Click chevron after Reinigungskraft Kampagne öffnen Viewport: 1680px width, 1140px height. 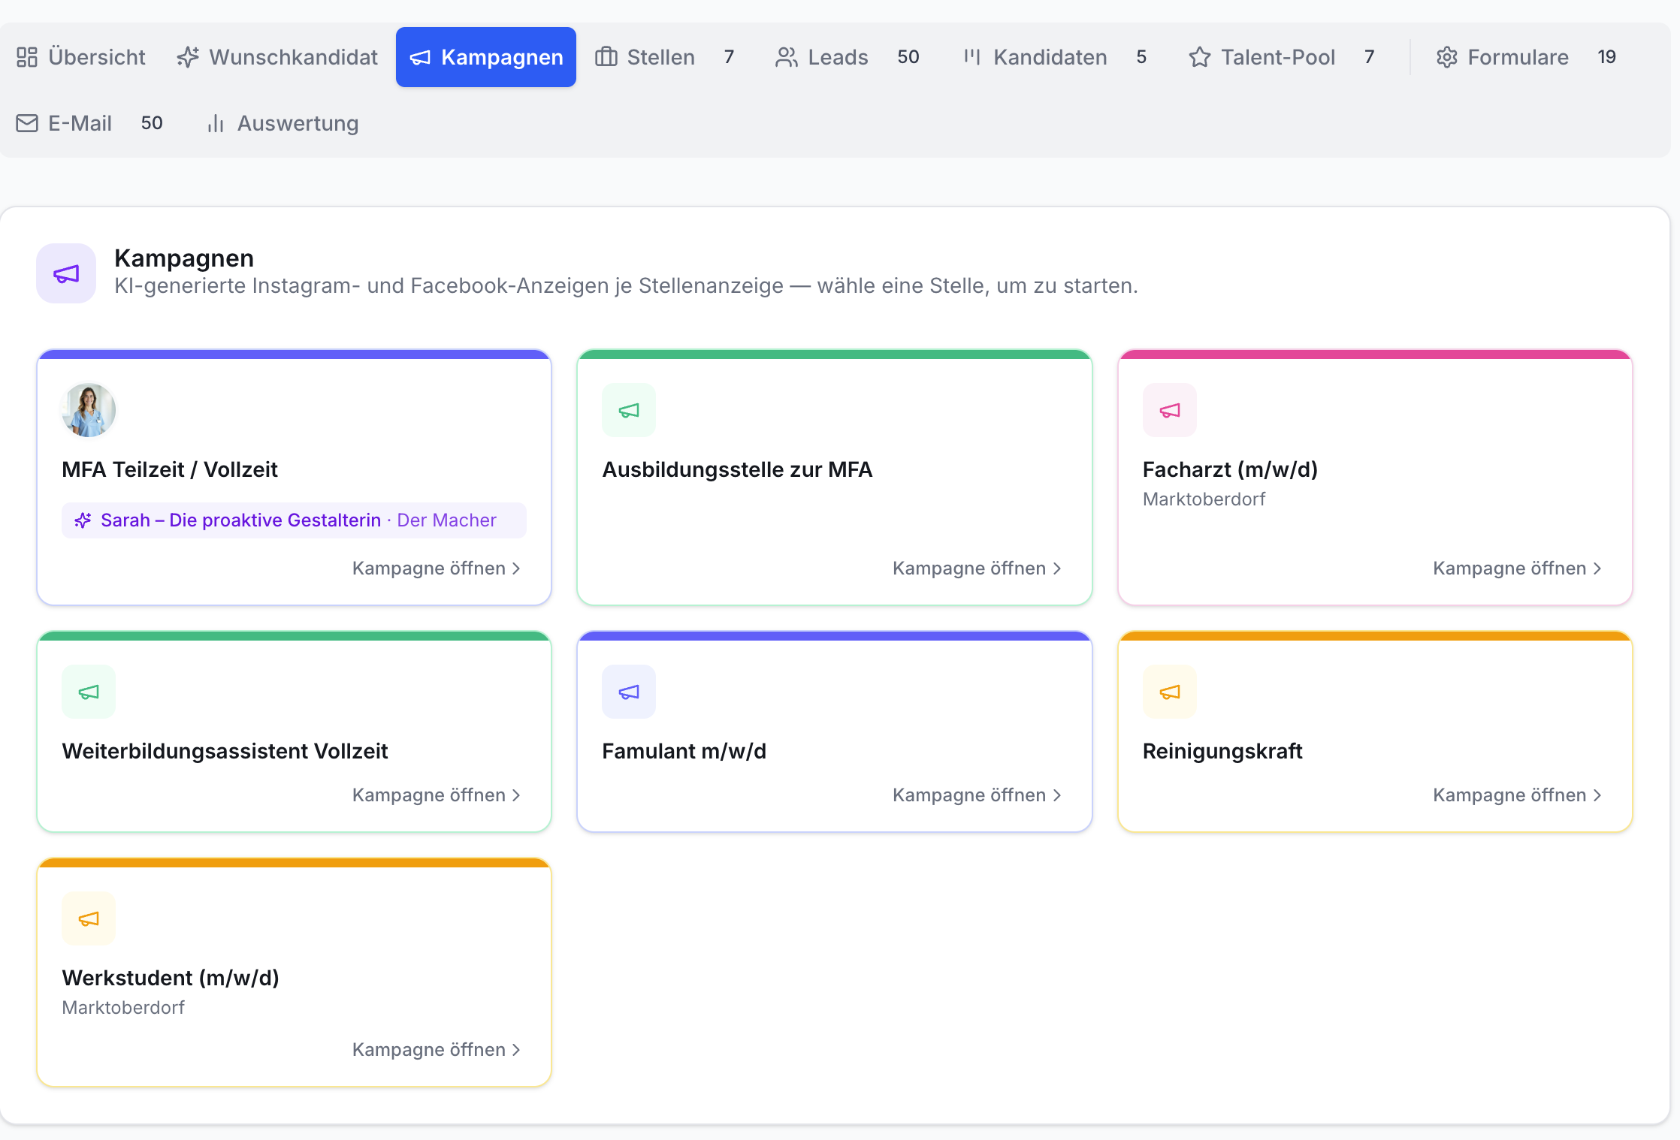1597,796
